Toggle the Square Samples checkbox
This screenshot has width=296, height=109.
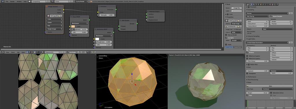[271, 16]
